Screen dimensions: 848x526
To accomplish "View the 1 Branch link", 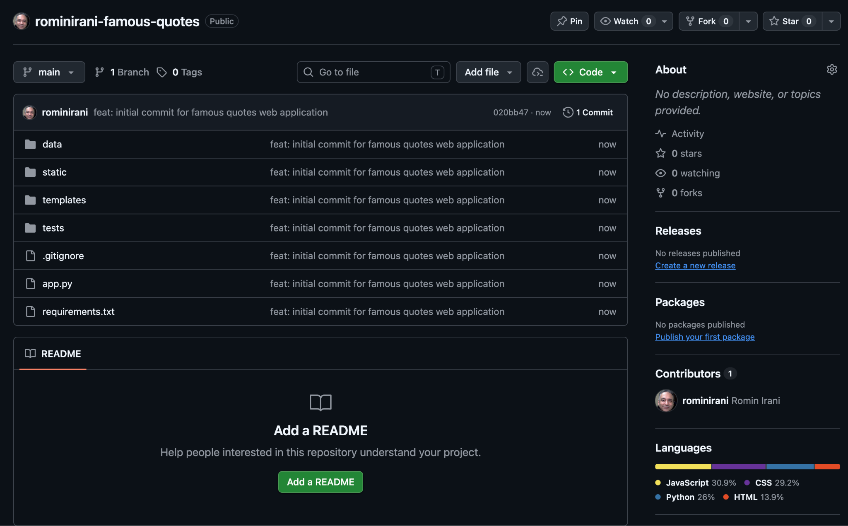I will pyautogui.click(x=122, y=72).
